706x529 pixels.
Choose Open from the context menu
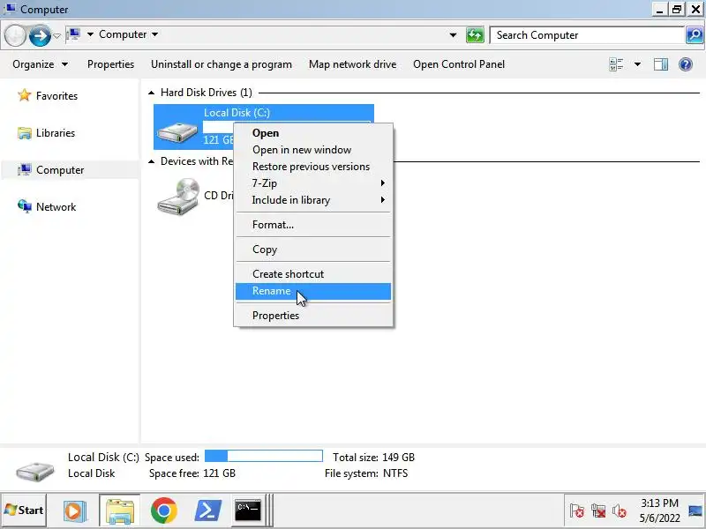(313, 133)
